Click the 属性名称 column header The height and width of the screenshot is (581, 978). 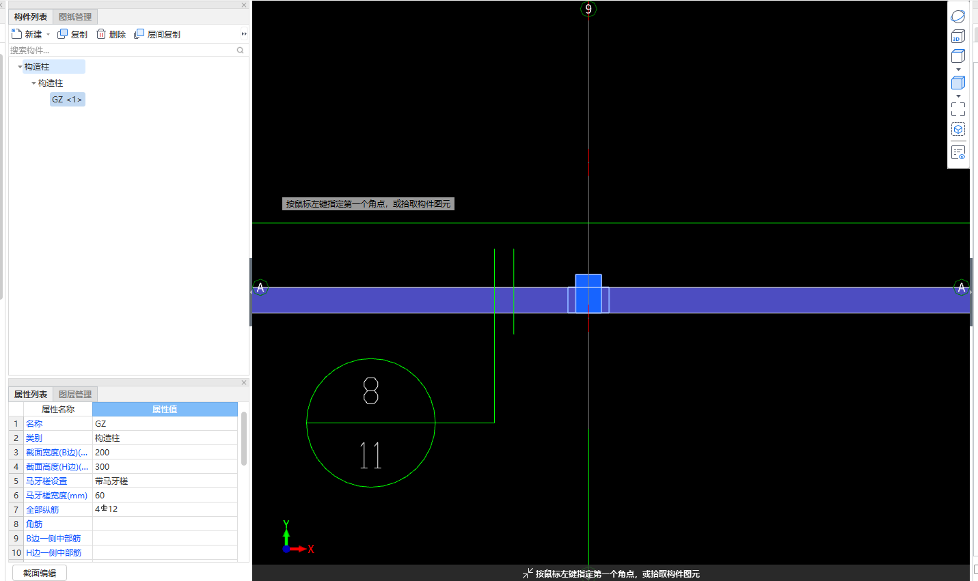[x=58, y=410]
